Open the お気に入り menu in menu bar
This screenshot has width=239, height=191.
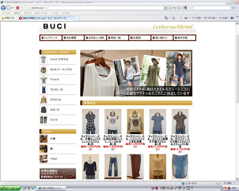pos(41,13)
